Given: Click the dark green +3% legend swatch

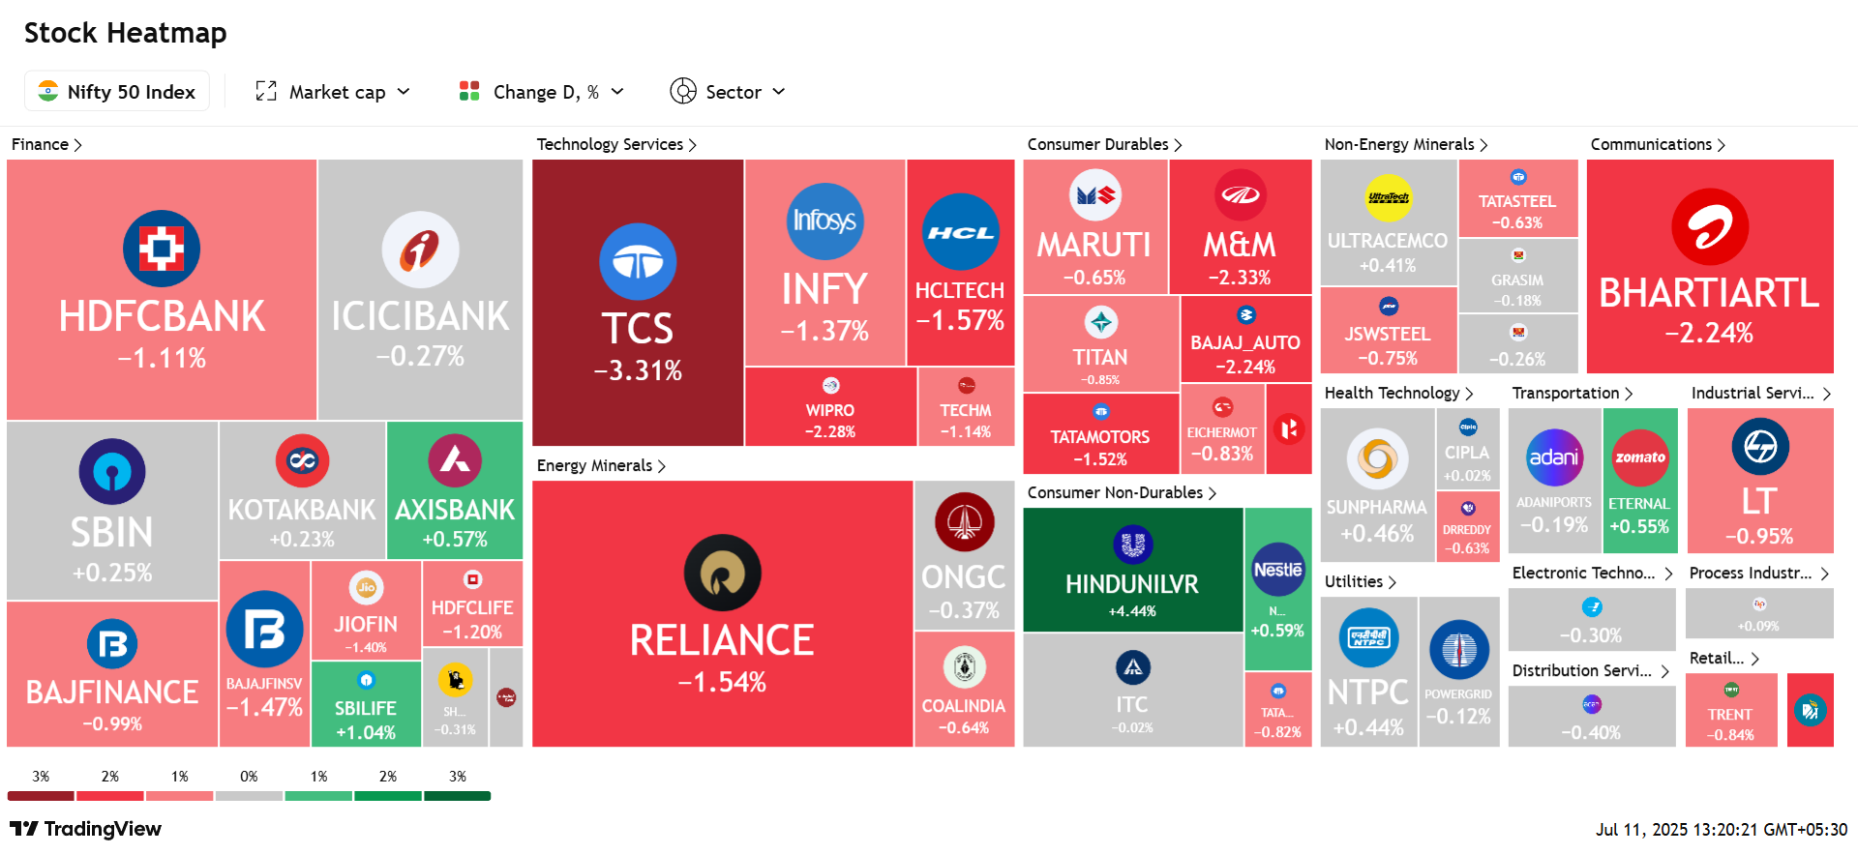Looking at the screenshot, I should [457, 796].
